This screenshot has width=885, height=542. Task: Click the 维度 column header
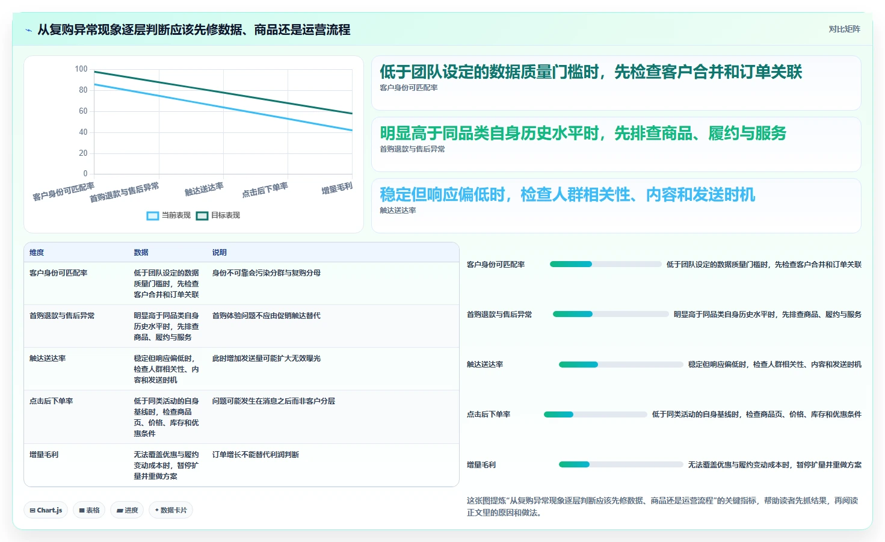tap(37, 253)
